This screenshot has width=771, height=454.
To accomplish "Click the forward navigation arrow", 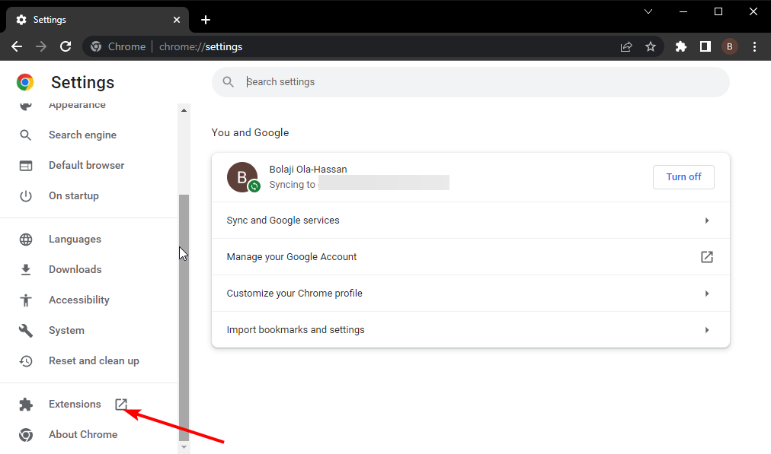I will click(x=41, y=46).
